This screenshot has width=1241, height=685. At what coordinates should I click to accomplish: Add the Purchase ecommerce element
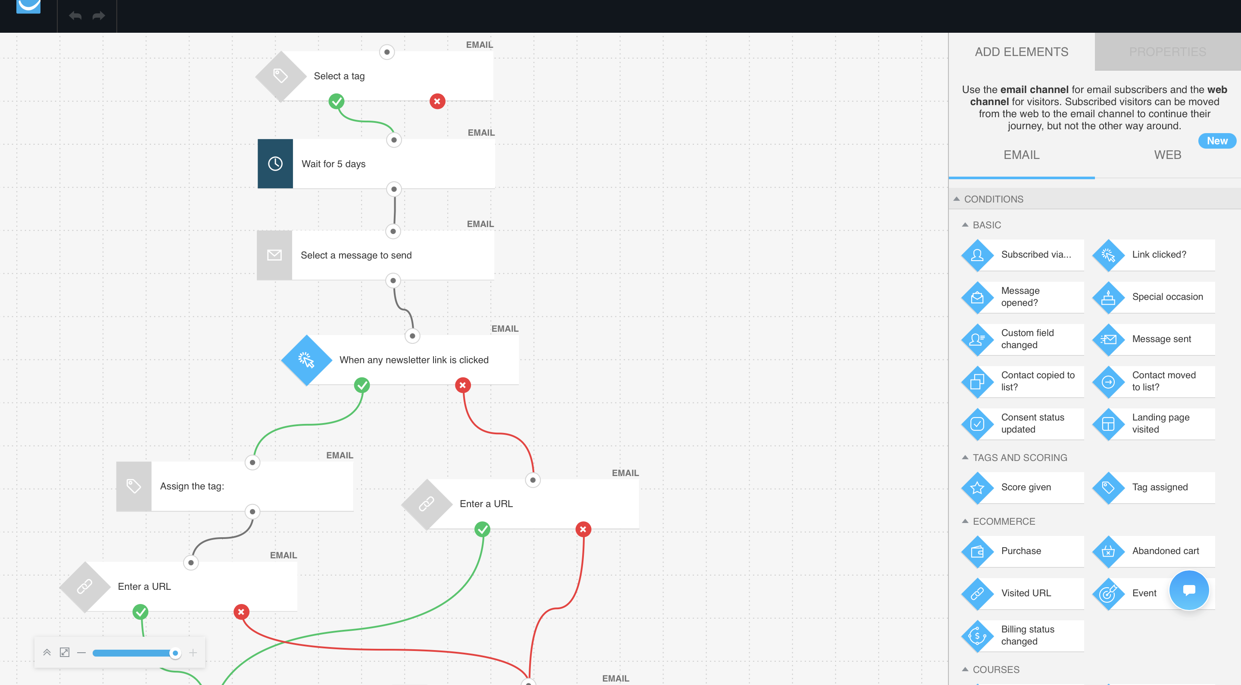tap(1022, 551)
